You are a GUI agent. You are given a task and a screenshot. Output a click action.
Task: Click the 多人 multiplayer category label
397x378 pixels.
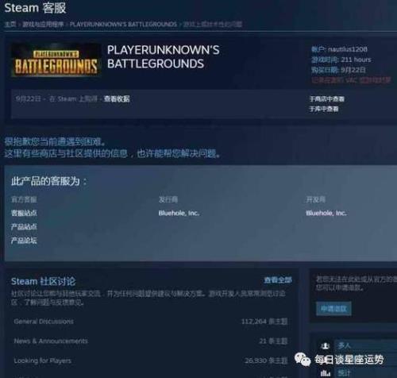click(x=345, y=345)
